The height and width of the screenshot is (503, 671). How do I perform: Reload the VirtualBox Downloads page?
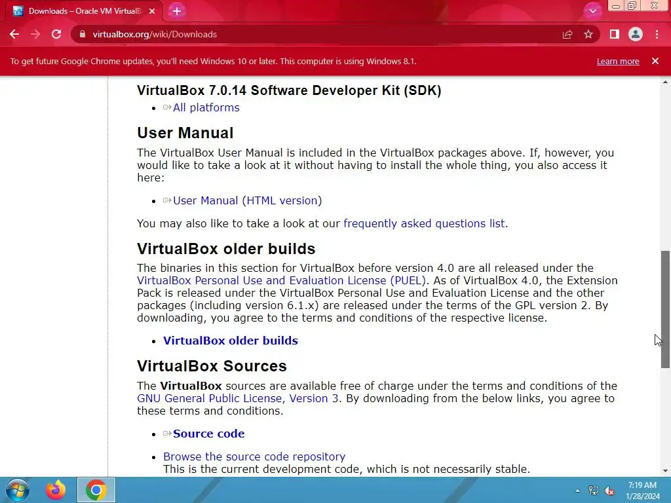tap(56, 34)
